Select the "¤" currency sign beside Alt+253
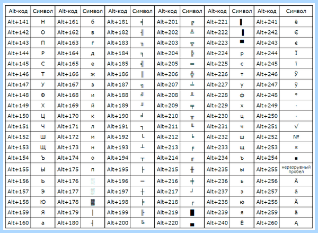Viewport: 318px width, 233px height. [x=296, y=148]
